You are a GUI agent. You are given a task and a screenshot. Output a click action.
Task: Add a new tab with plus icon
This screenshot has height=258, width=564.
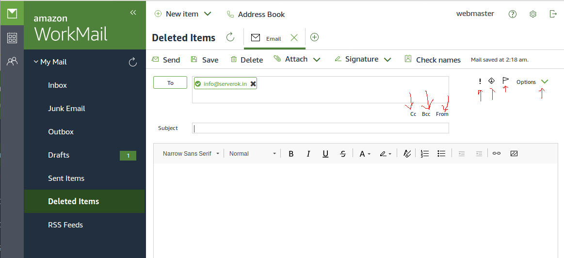pos(314,37)
